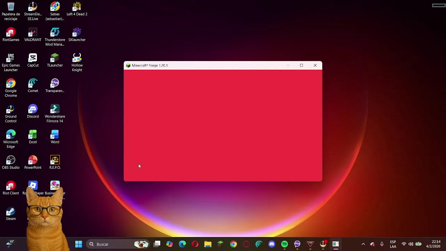Viewport: 446px width, 251px height.
Task: Select the VALORANT desktop icon
Action: pos(33,35)
